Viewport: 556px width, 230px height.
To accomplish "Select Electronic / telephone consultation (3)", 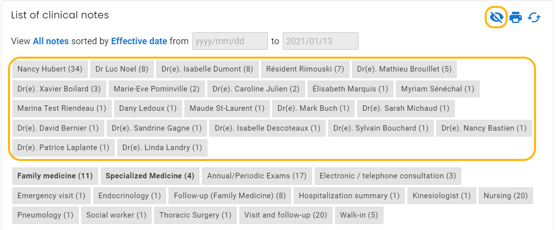I will 388,176.
